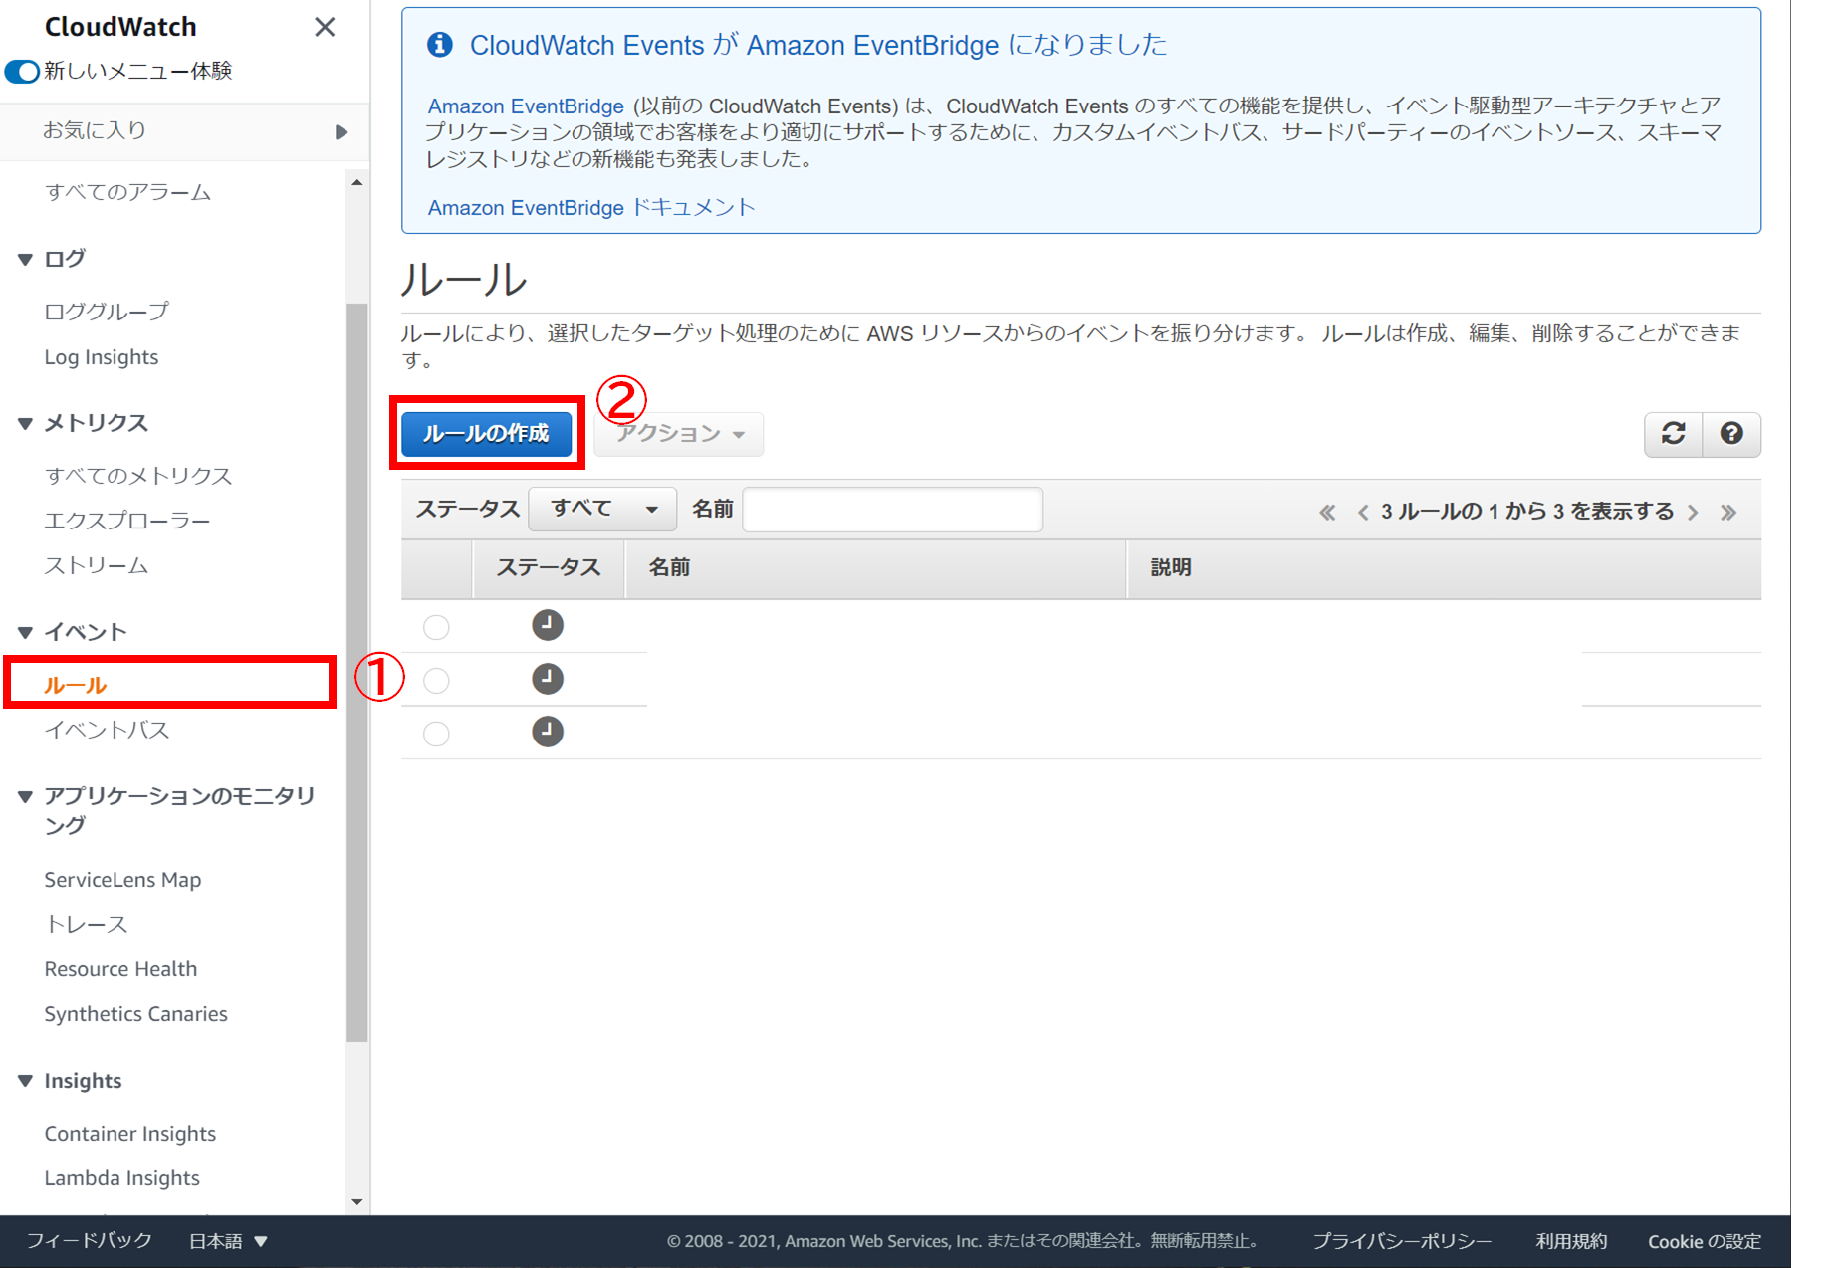The width and height of the screenshot is (1840, 1268).
Task: Open トレース in sidebar
Action: (86, 925)
